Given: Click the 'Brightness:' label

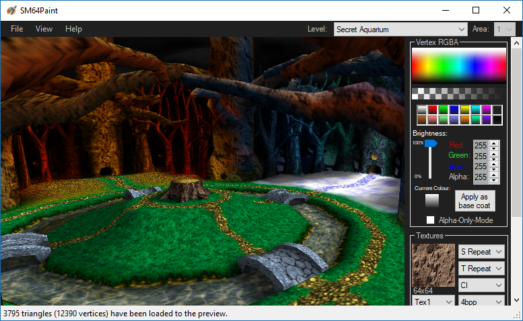Looking at the screenshot, I should 430,134.
